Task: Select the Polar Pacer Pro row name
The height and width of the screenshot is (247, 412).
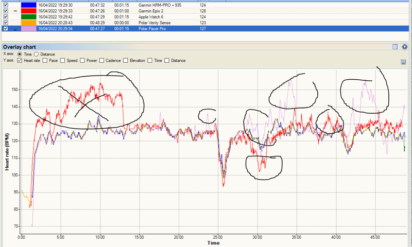Action: [x=152, y=29]
